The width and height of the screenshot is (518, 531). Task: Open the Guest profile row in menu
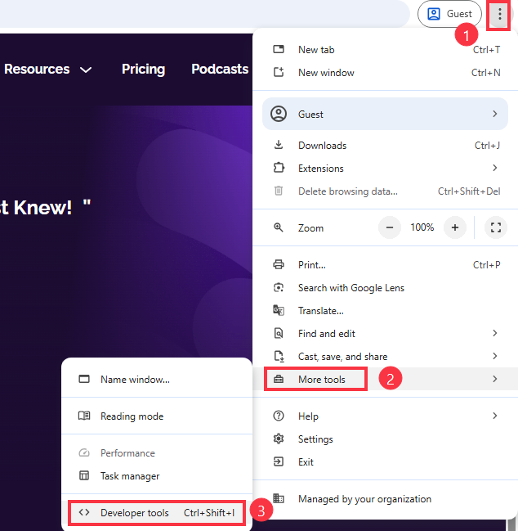tap(385, 114)
